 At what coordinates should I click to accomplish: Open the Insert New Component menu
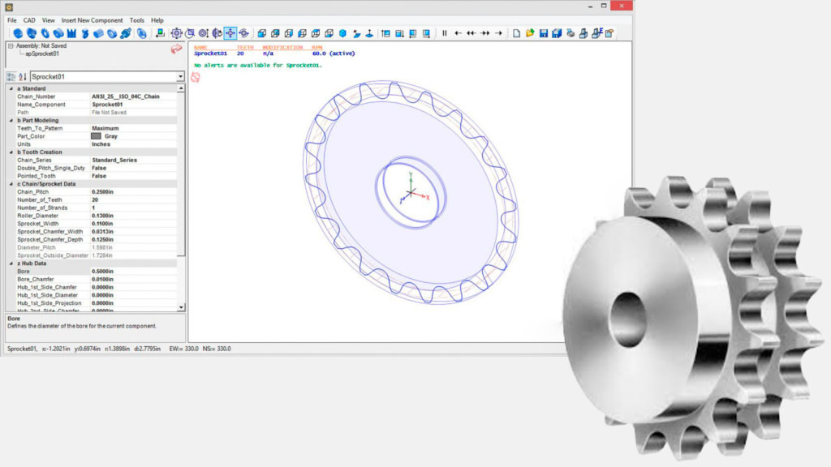click(x=92, y=20)
